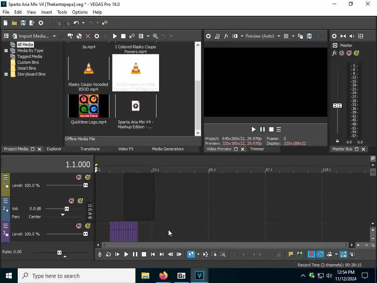Toggle Dim Output in Master Bus
This screenshot has height=283, width=377.
[x=352, y=36]
